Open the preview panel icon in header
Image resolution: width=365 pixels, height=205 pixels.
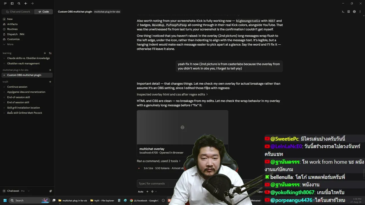click(348, 12)
